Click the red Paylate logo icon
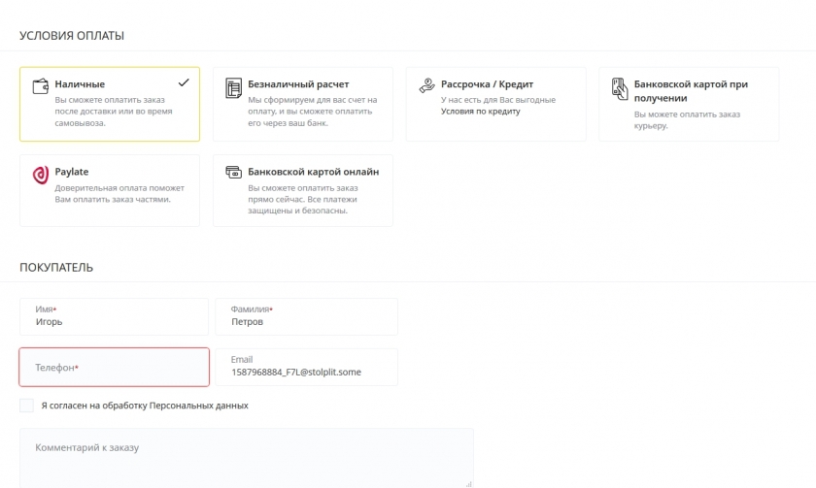The width and height of the screenshot is (816, 488). (x=41, y=174)
